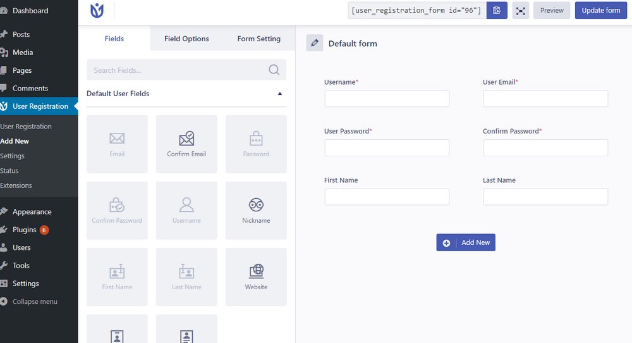
Task: Click into the Username text box
Action: tap(387, 99)
